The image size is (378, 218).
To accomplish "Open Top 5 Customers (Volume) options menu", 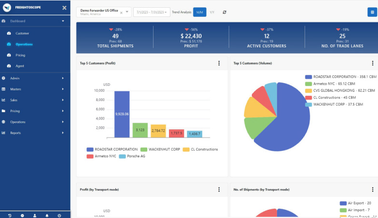I will (x=373, y=63).
